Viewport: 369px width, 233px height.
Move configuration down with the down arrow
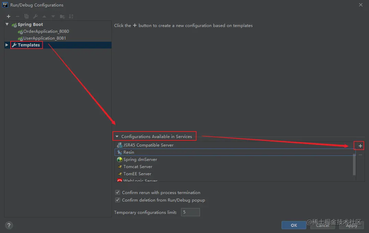tap(53, 16)
